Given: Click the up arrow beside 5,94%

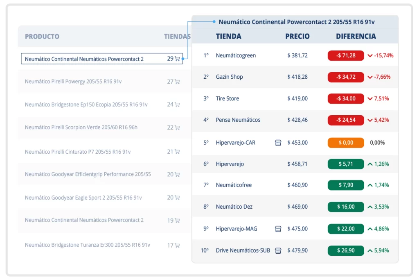Looking at the screenshot, I should pos(370,250).
